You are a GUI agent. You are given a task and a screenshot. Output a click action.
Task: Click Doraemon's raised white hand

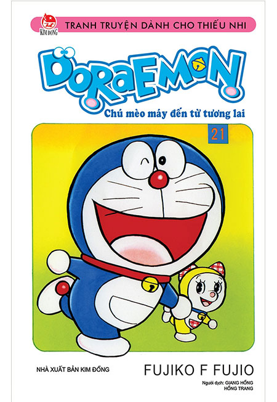click(58, 262)
